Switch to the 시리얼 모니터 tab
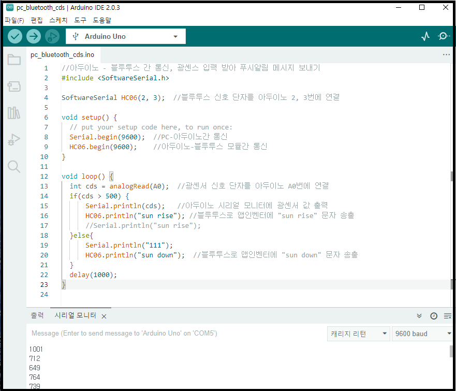The width and height of the screenshot is (456, 391). (76, 316)
